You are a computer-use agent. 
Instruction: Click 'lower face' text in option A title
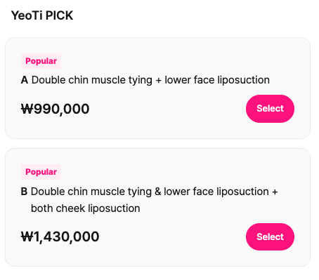point(190,80)
